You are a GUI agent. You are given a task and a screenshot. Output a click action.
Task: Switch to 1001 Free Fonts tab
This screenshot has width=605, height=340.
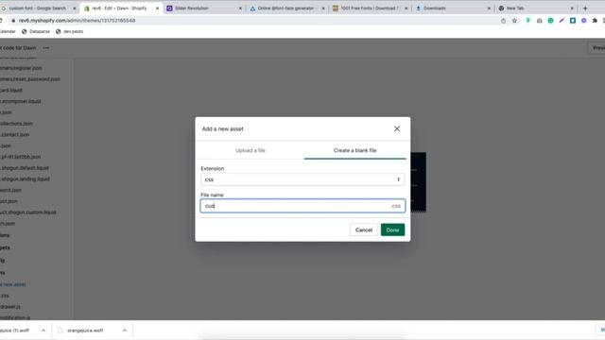(x=369, y=8)
